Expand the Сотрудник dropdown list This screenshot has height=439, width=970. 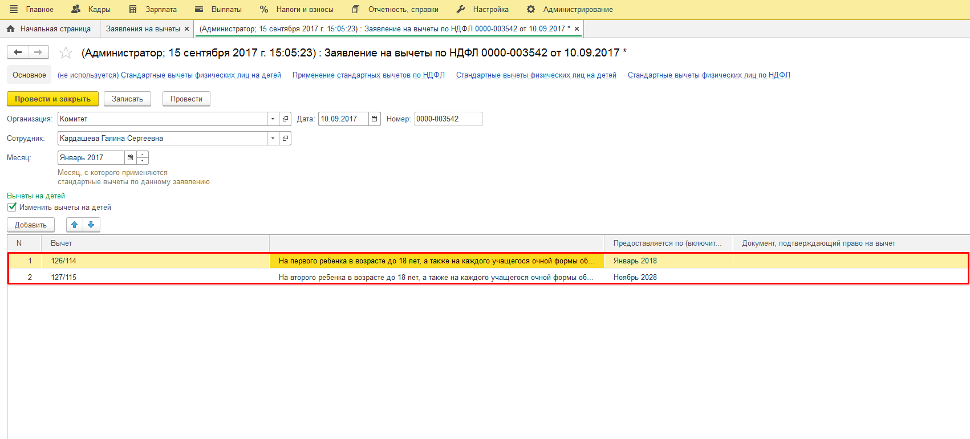[x=273, y=139]
